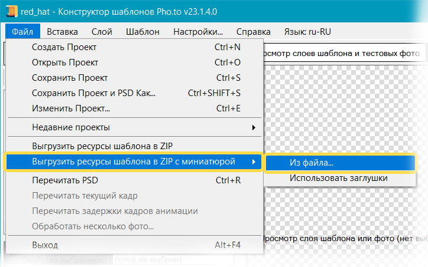
Task: Open the Вставка menu
Action: point(62,32)
